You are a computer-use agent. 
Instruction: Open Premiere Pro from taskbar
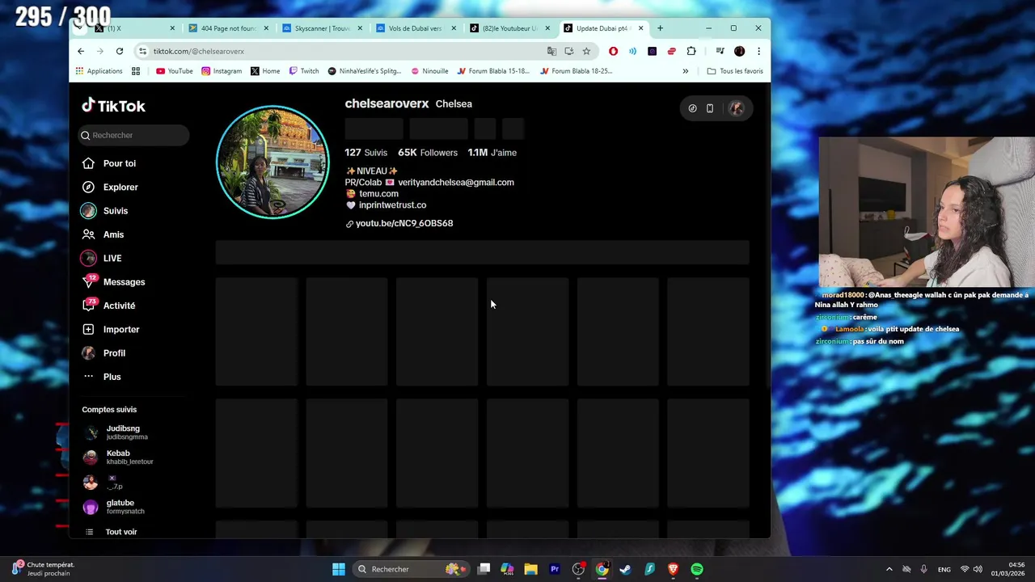point(555,569)
